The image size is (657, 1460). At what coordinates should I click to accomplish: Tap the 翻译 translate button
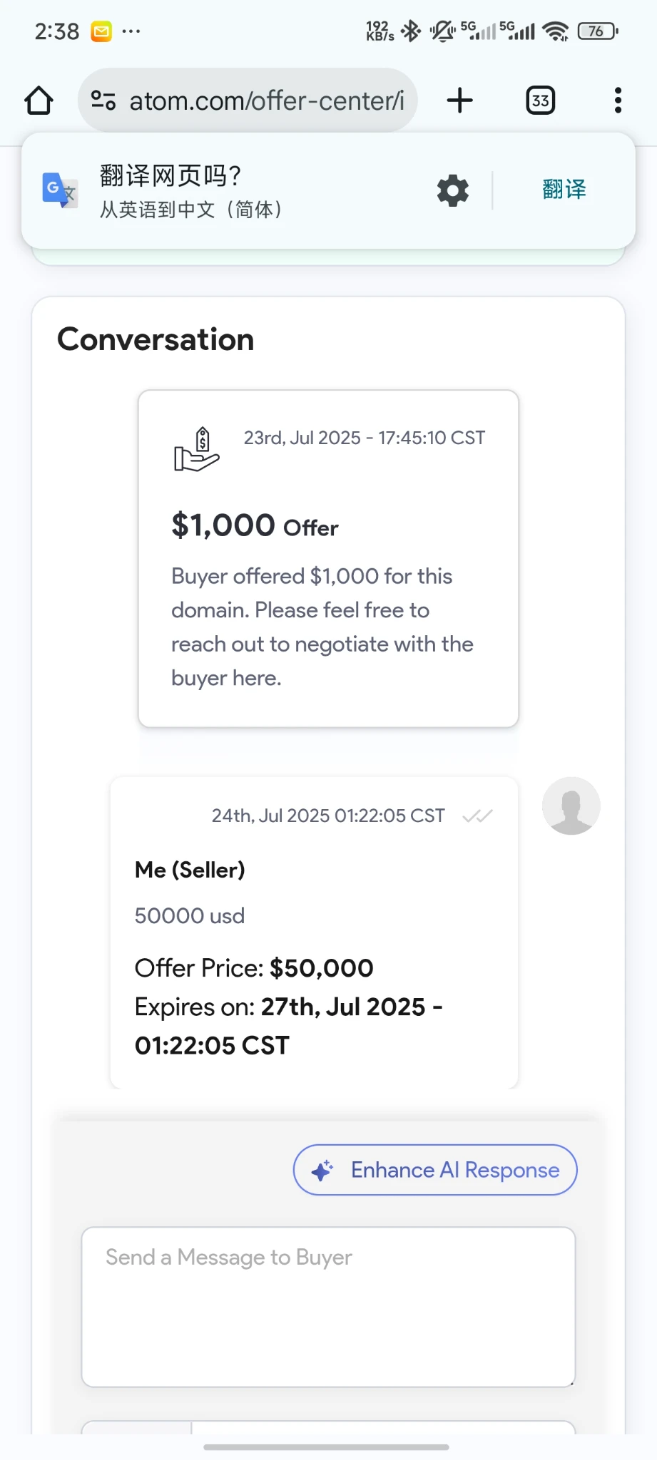click(564, 190)
